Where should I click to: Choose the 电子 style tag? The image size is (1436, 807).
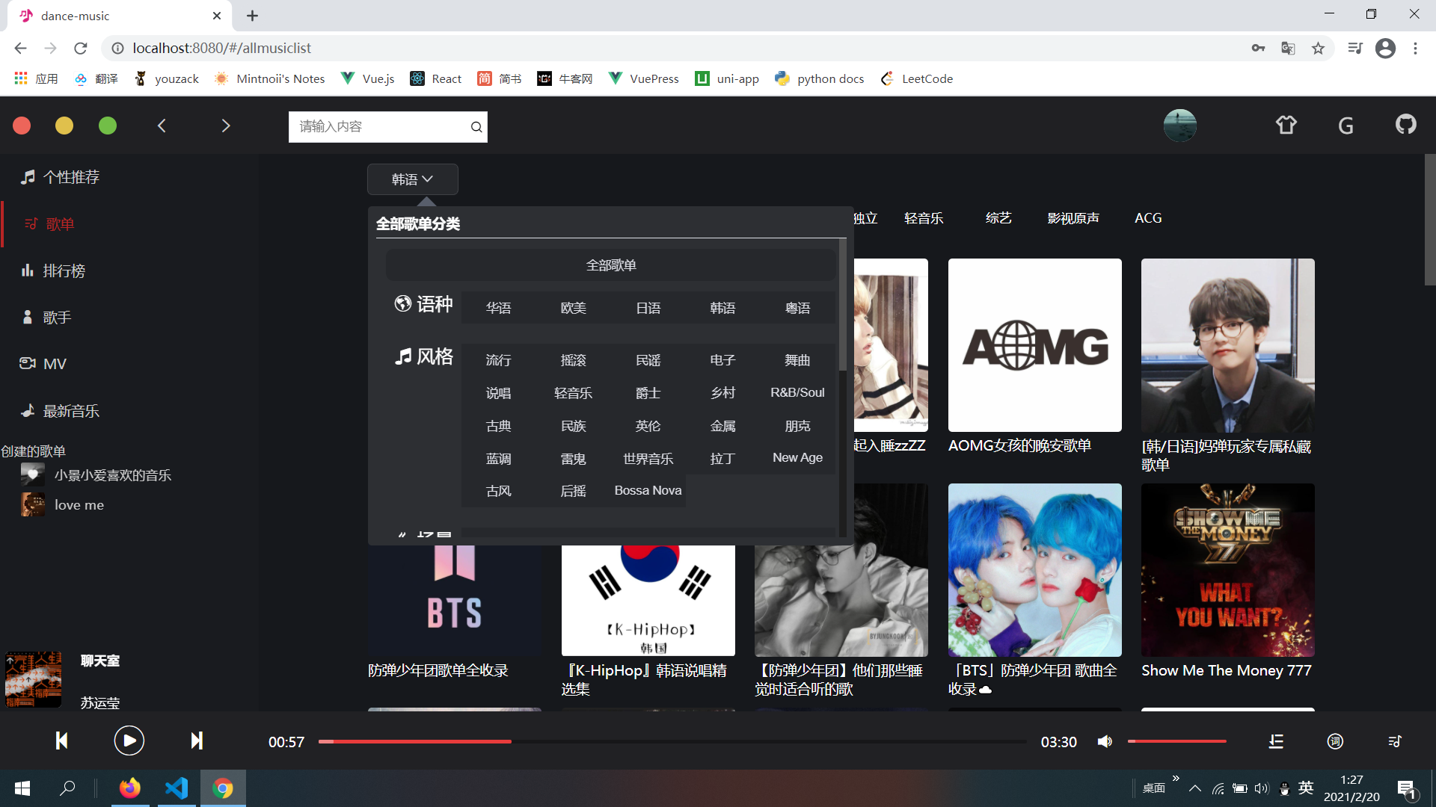[x=722, y=360]
